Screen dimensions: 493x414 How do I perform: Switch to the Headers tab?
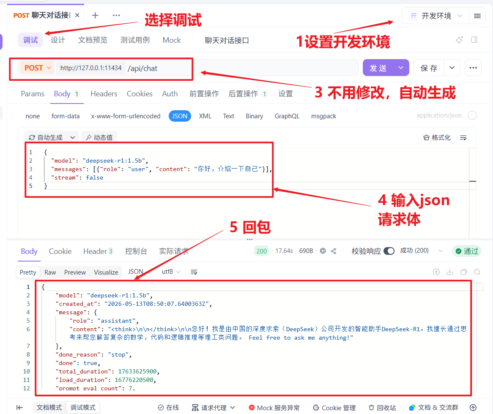coord(104,94)
